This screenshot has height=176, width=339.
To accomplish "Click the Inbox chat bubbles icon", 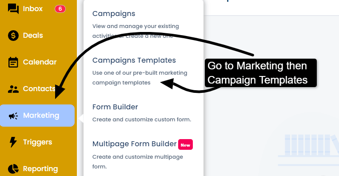I will point(13,8).
